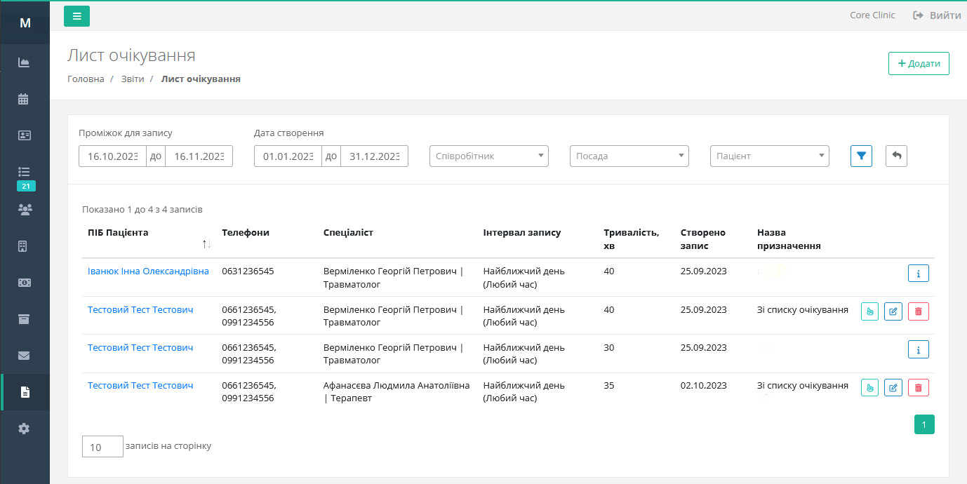Click the booking interval end date 16.11.2023
Image resolution: width=967 pixels, height=484 pixels.
click(199, 156)
